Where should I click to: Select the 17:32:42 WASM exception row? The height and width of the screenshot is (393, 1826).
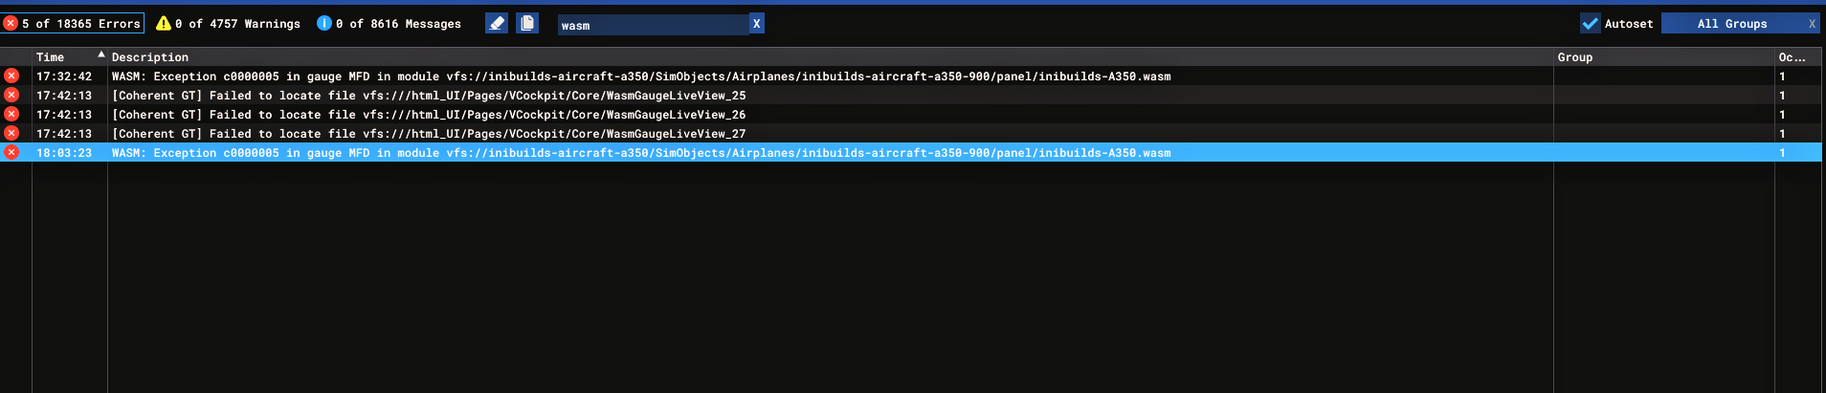click(x=910, y=76)
